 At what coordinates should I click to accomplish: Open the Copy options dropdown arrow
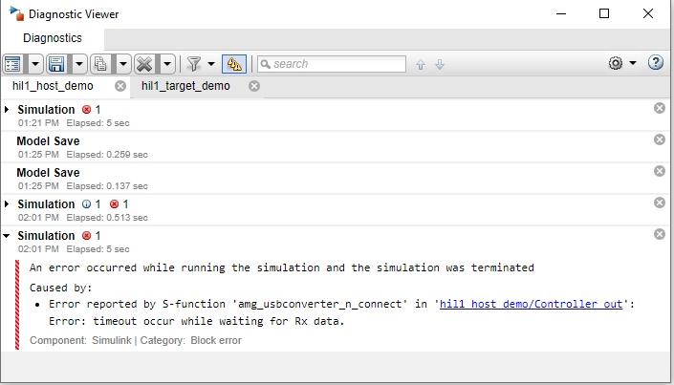click(123, 64)
